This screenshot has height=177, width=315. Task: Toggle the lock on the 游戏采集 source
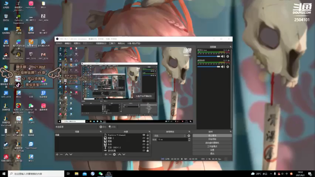pos(148,151)
